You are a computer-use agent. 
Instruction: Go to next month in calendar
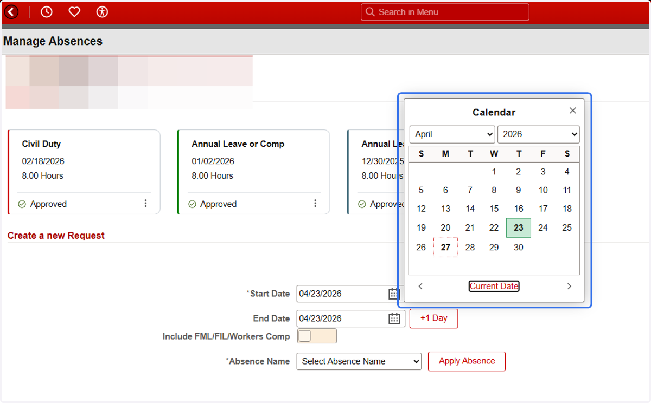click(x=569, y=286)
